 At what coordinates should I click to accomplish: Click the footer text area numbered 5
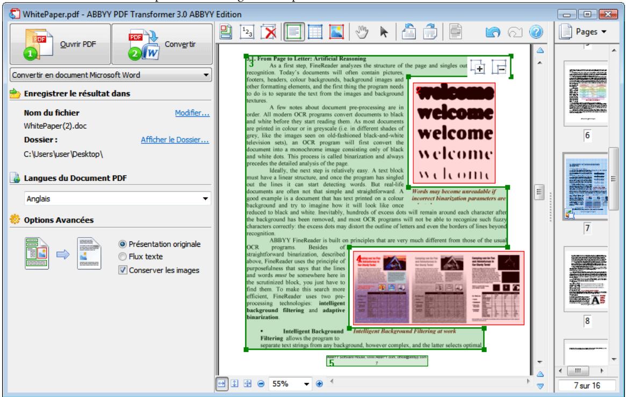[x=377, y=361]
